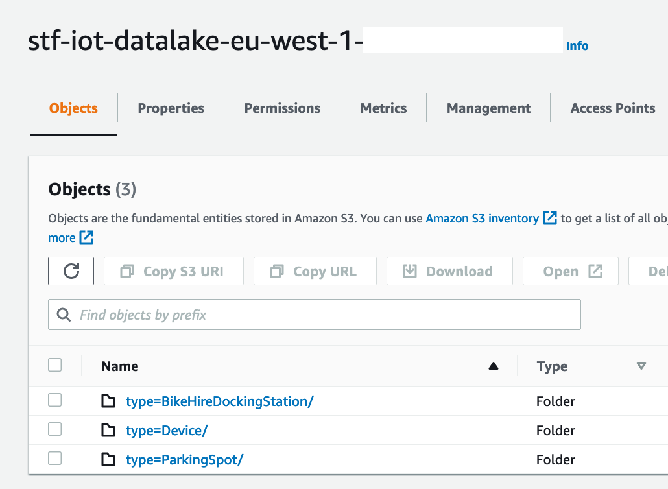Click the search magnifier icon in prefix field
Screen dimensions: 668x489
pyautogui.click(x=64, y=315)
